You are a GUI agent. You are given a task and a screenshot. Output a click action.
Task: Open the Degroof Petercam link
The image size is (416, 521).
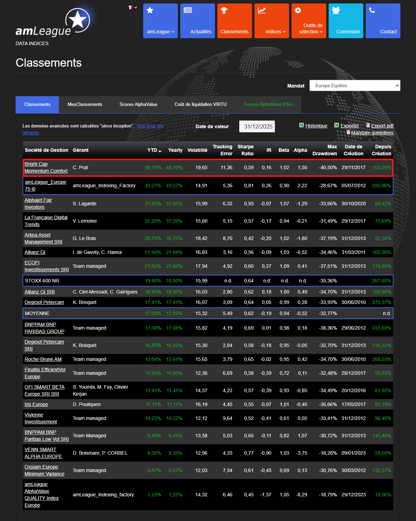click(x=44, y=302)
